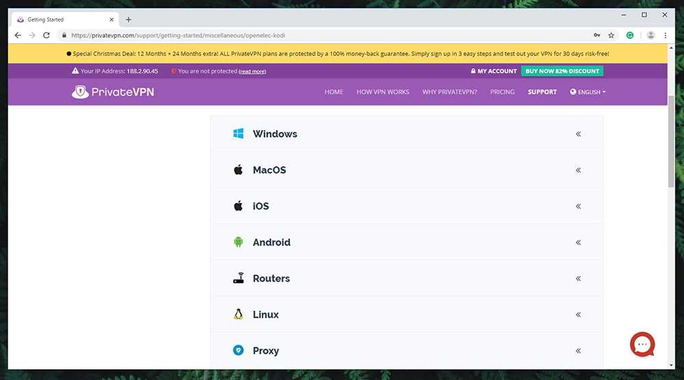Image resolution: width=684 pixels, height=380 pixels.
Task: Click the Linux penguin icon
Action: pos(238,314)
